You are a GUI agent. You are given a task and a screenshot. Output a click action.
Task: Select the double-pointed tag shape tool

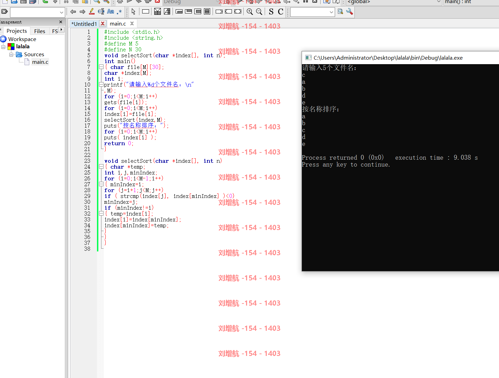click(238, 12)
